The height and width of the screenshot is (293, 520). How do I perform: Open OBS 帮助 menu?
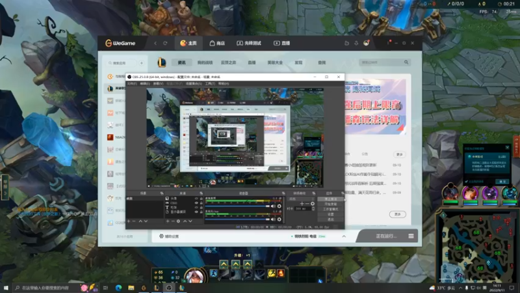tap(224, 84)
